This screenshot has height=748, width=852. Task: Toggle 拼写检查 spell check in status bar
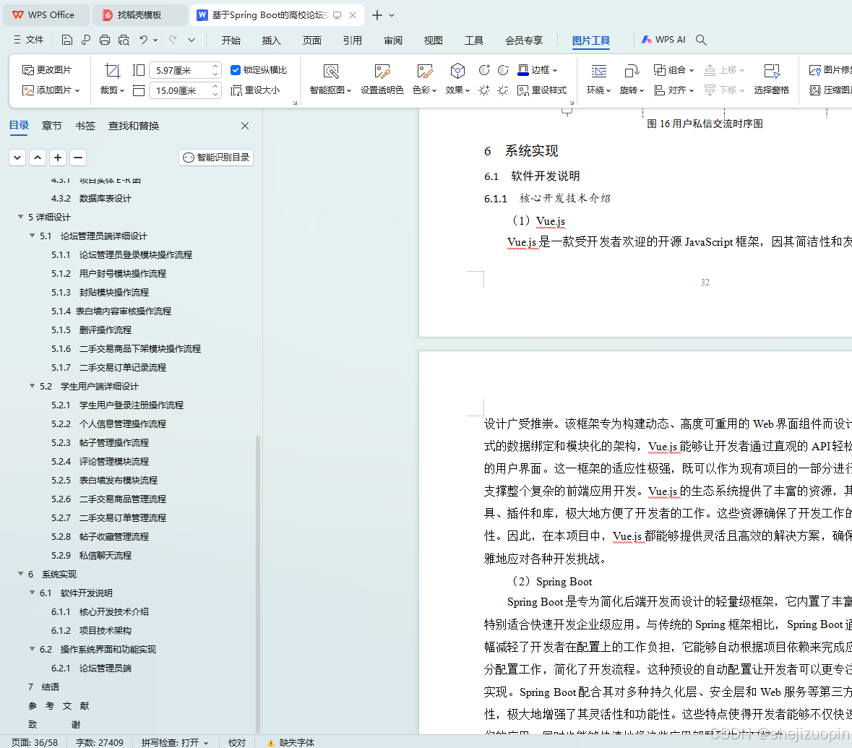[x=174, y=742]
